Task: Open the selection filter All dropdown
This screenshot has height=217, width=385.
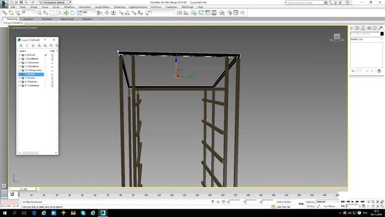Action: 28,12
